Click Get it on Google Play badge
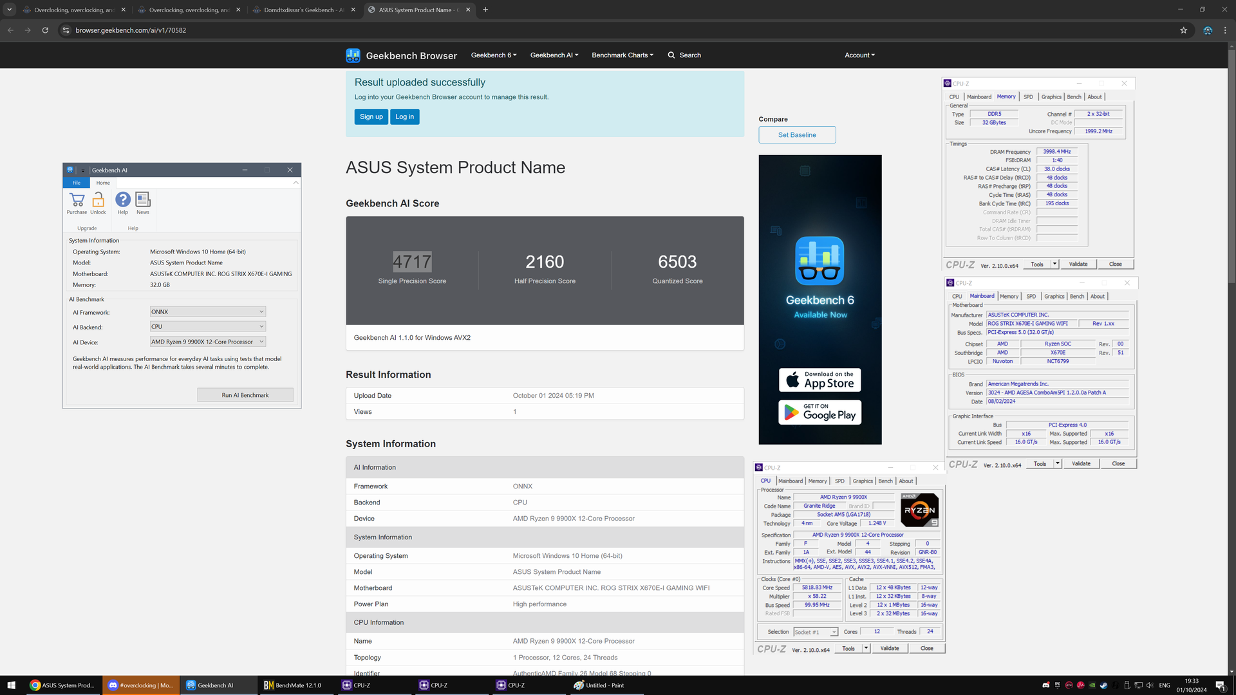 [819, 412]
